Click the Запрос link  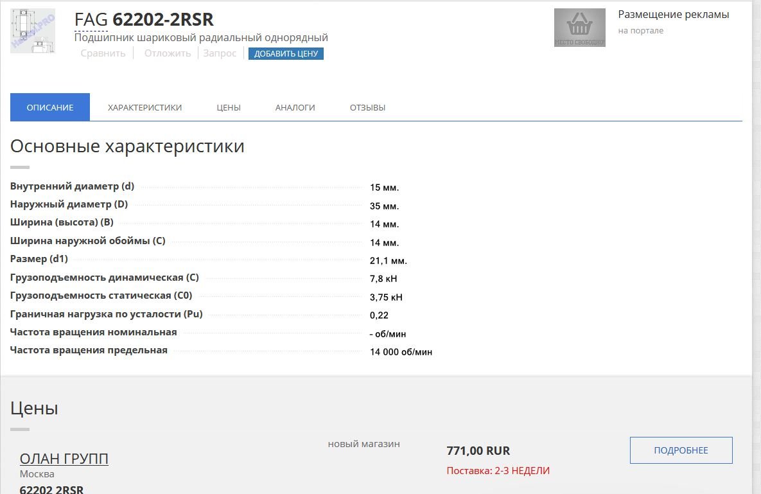(x=220, y=53)
